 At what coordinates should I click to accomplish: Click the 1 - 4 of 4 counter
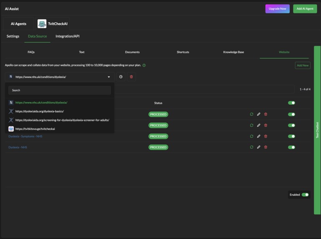305,89
